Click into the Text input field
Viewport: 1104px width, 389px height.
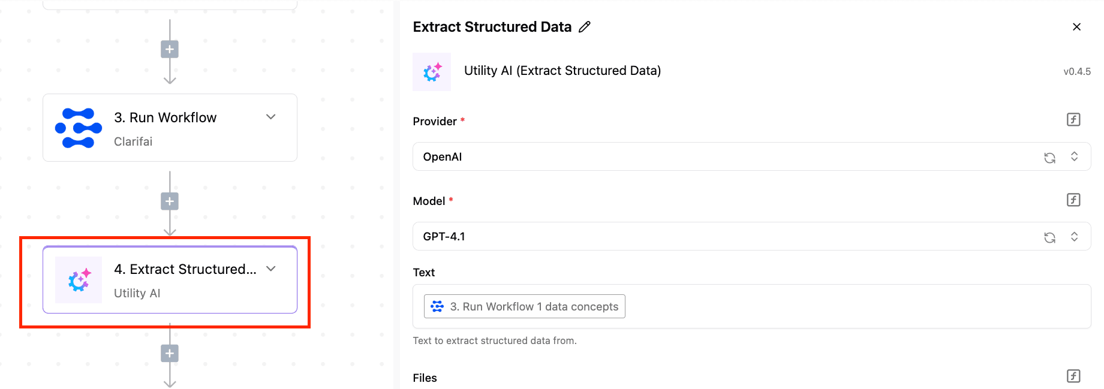(751, 306)
